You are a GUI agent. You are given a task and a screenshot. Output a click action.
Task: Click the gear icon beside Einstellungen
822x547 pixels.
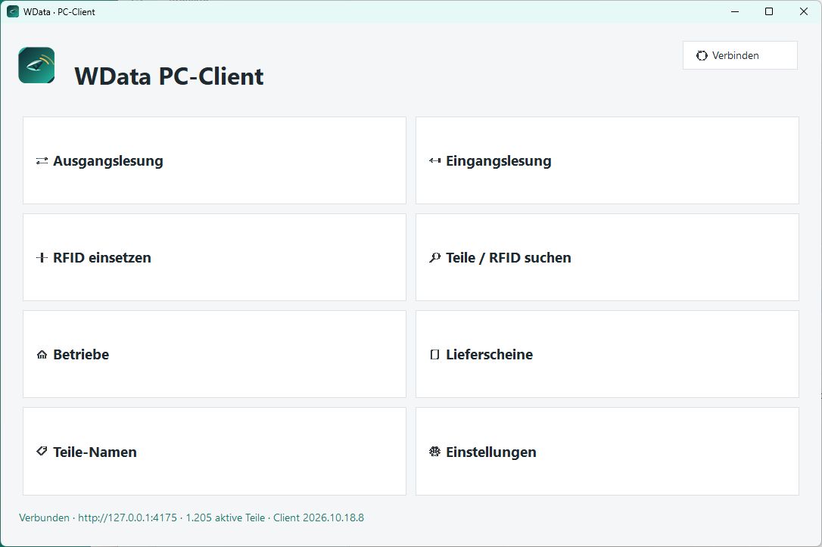(434, 452)
